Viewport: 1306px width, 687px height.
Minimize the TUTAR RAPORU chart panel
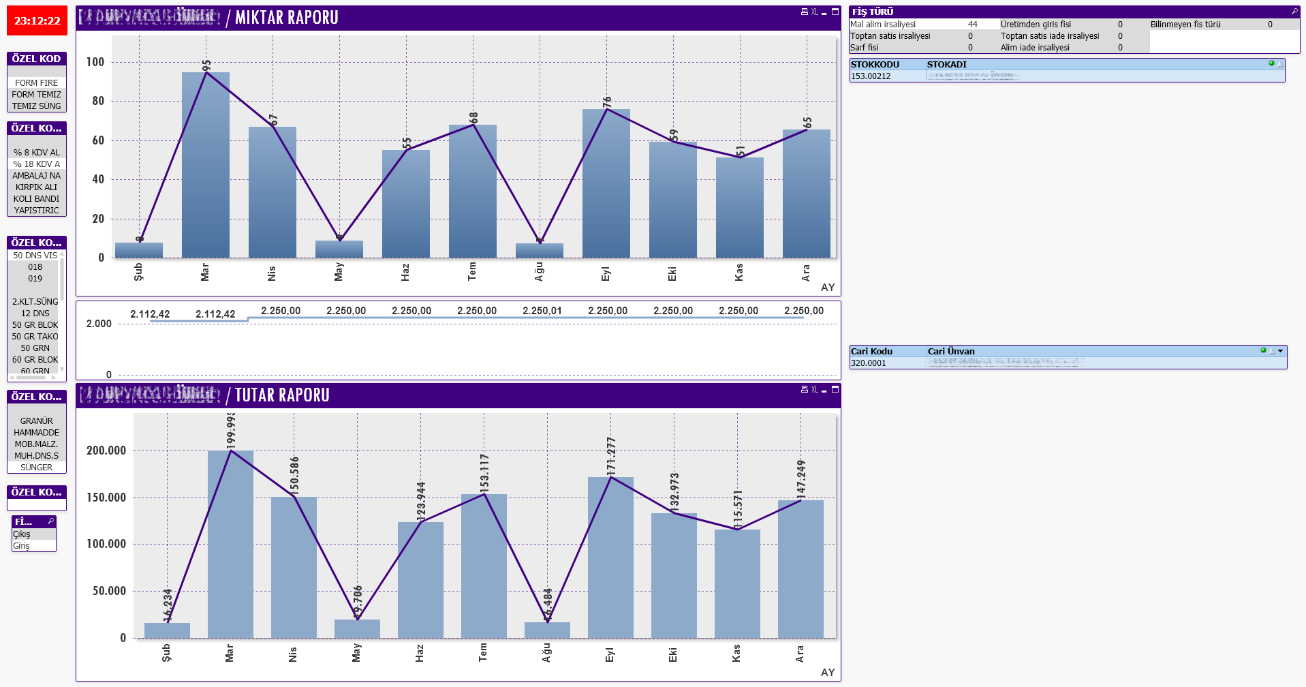point(824,391)
